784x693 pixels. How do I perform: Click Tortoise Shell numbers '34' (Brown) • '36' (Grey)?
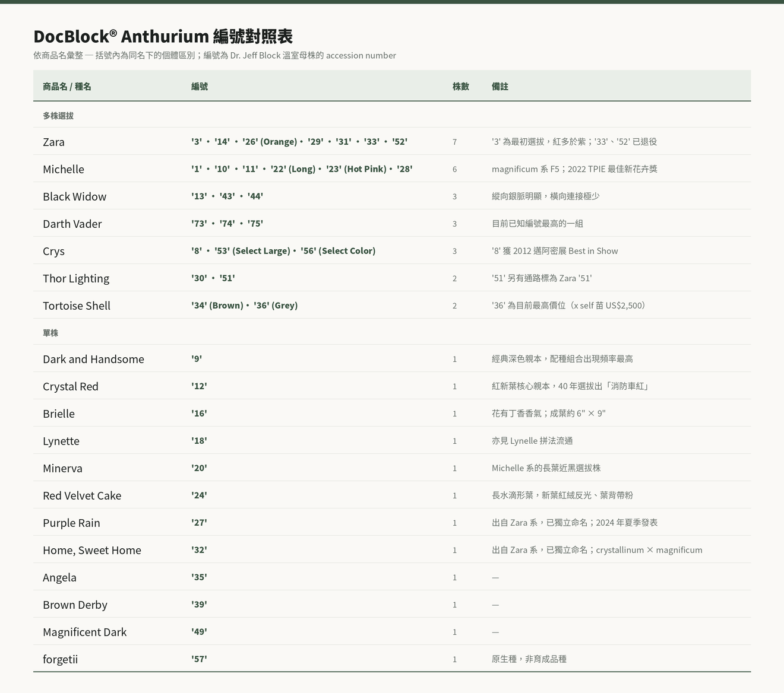pos(244,306)
